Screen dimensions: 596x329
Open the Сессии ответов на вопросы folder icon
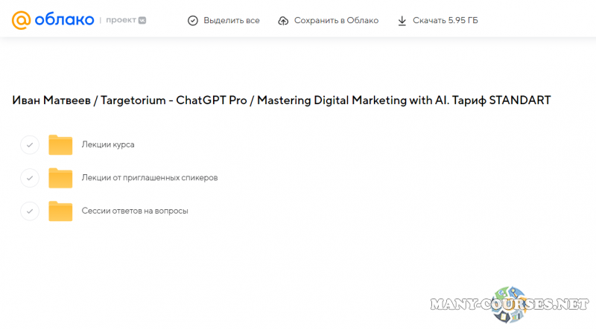(x=60, y=211)
